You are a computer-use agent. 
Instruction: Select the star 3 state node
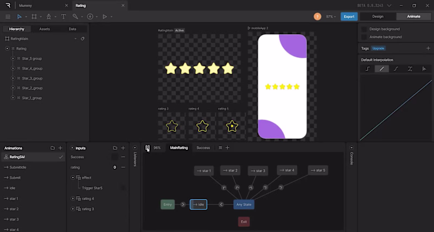[258, 171]
